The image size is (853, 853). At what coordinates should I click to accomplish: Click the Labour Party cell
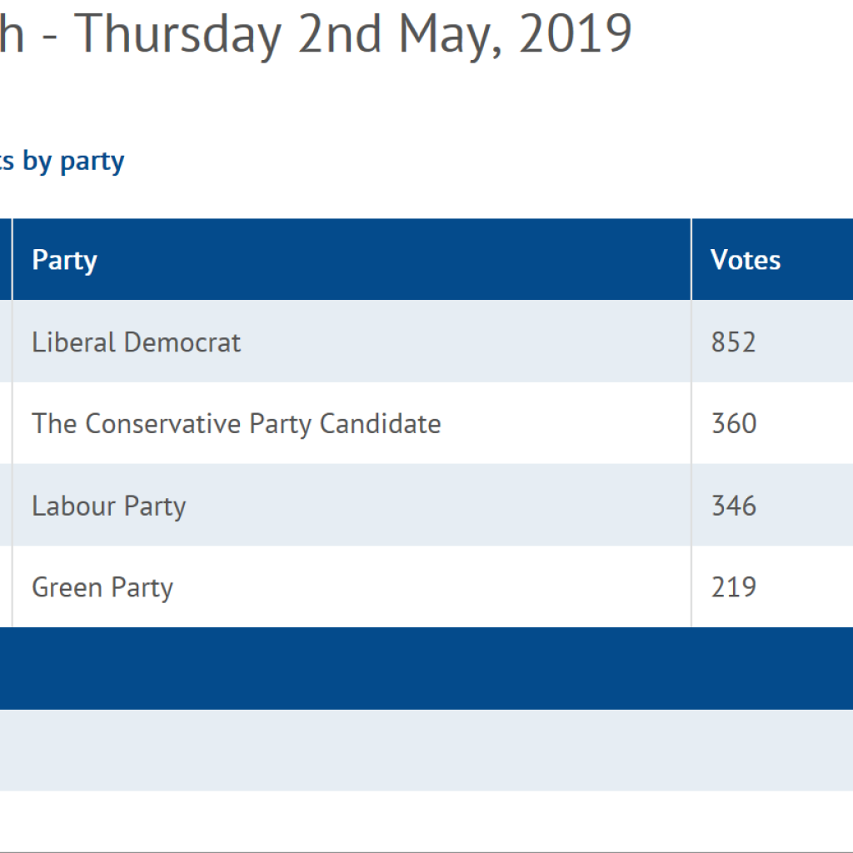pyautogui.click(x=352, y=506)
